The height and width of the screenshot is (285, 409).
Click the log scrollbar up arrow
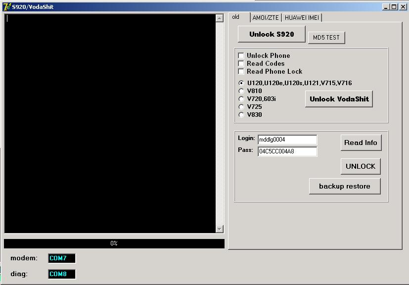click(220, 18)
